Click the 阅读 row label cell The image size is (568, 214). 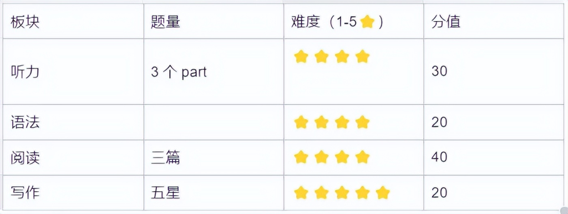pyautogui.click(x=74, y=157)
